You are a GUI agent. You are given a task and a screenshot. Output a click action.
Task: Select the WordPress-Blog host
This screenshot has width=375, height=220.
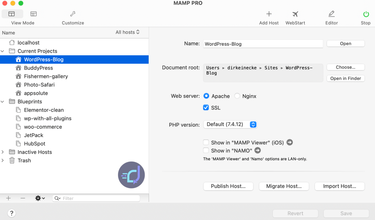(74, 59)
